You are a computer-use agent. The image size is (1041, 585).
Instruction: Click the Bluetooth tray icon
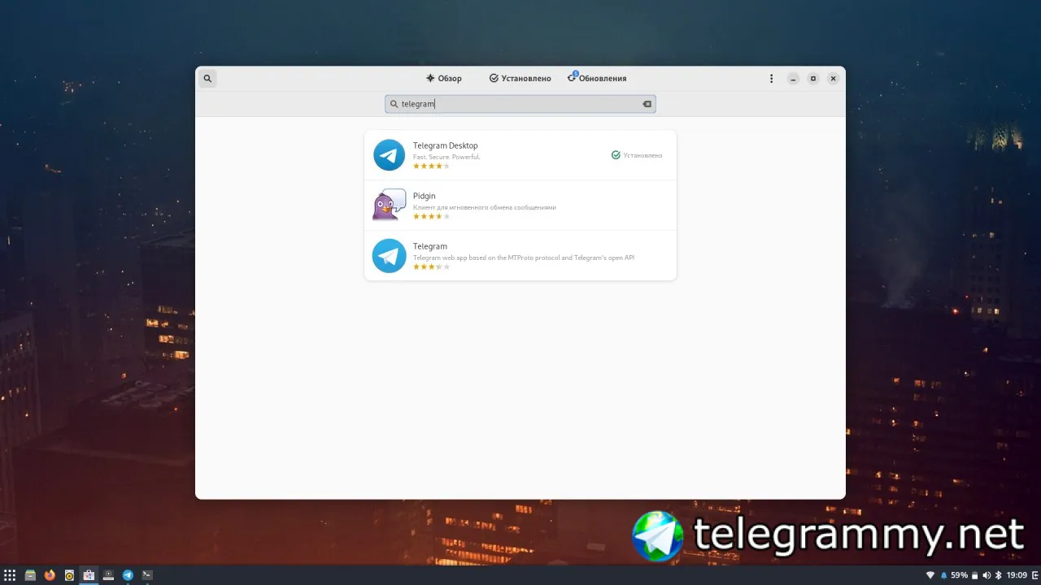(x=999, y=575)
